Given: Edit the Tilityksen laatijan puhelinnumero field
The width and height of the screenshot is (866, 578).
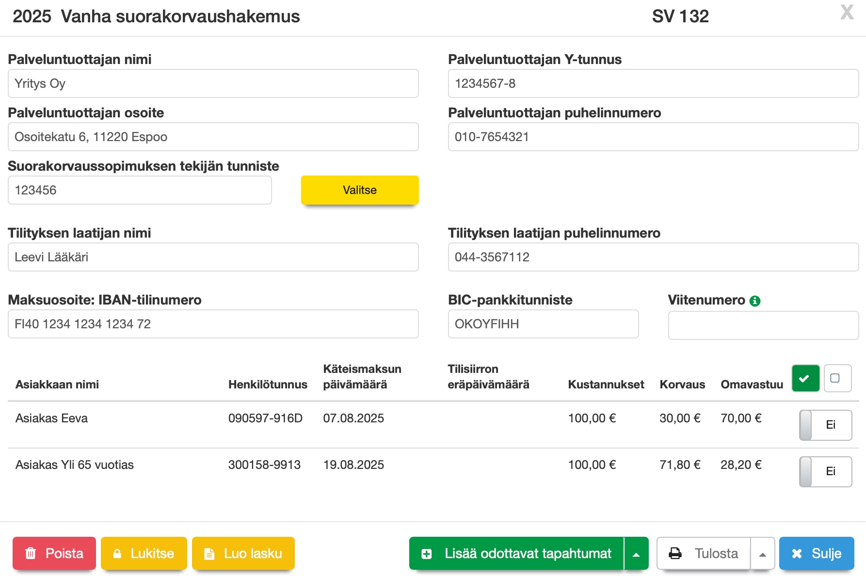Looking at the screenshot, I should (653, 257).
